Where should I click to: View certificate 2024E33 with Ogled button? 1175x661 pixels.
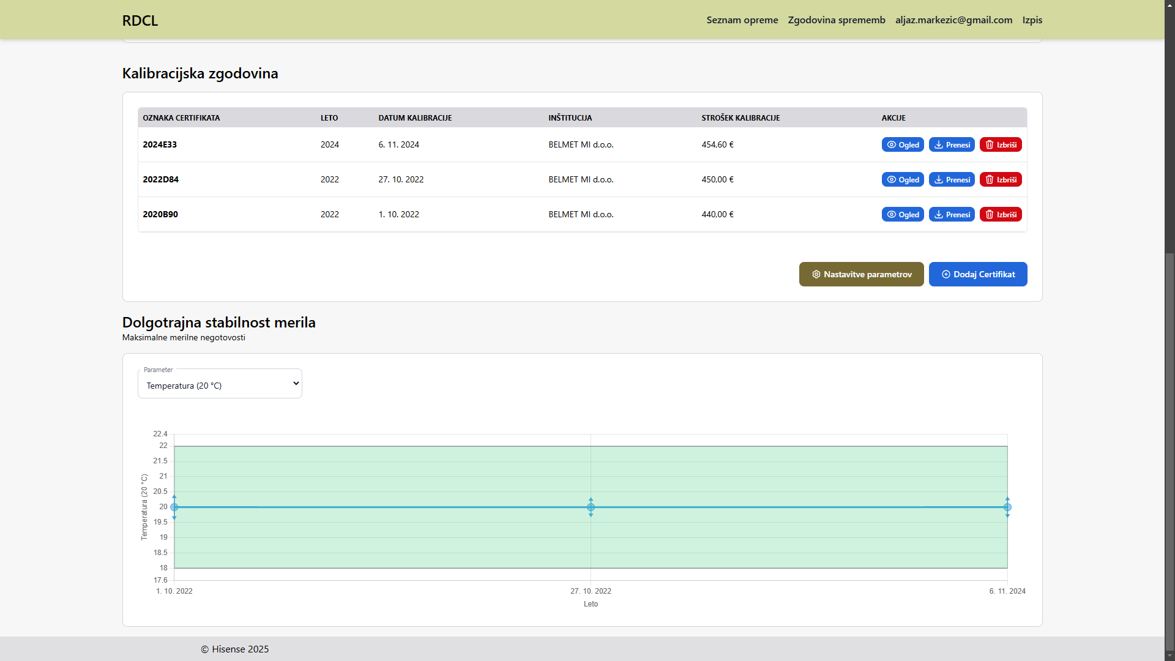point(903,144)
